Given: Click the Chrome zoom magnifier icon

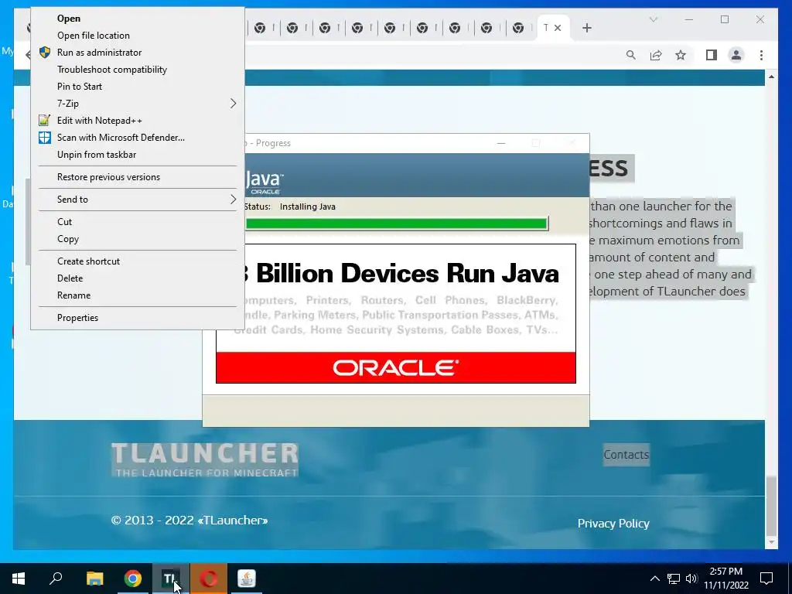Looking at the screenshot, I should click(631, 55).
